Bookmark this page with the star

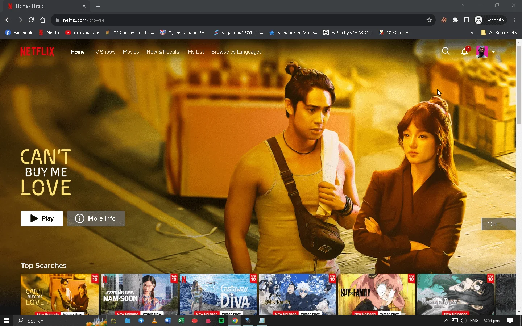pos(429,20)
